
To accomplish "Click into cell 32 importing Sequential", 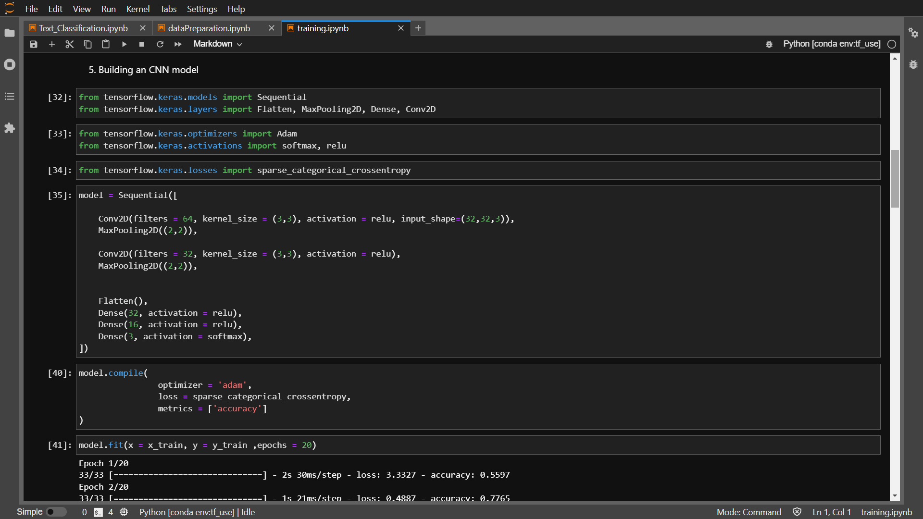I will click(x=478, y=103).
